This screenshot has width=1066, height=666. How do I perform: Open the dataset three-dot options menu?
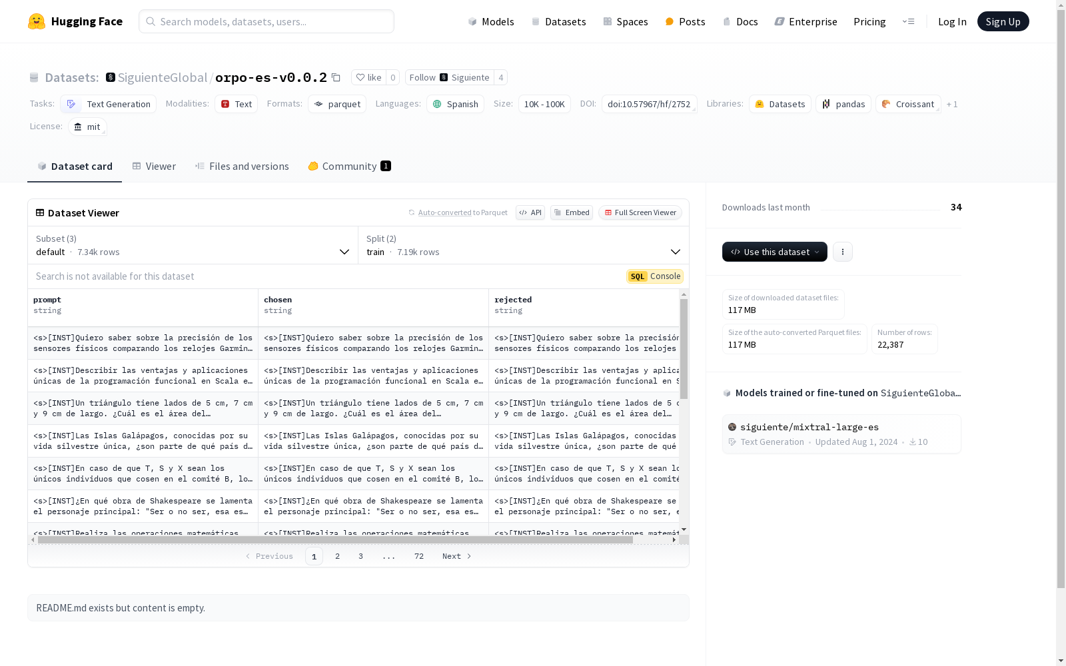tap(843, 252)
